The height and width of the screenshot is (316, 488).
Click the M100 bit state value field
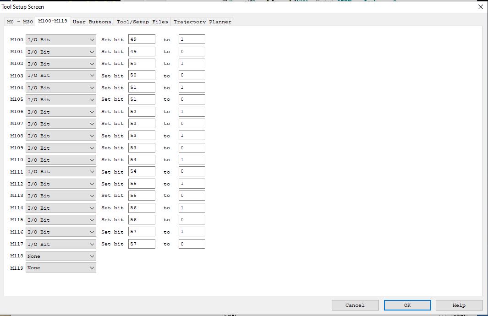click(x=192, y=40)
